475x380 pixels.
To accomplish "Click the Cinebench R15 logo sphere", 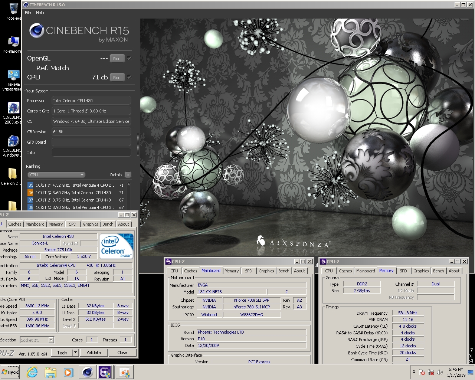I will [37, 30].
